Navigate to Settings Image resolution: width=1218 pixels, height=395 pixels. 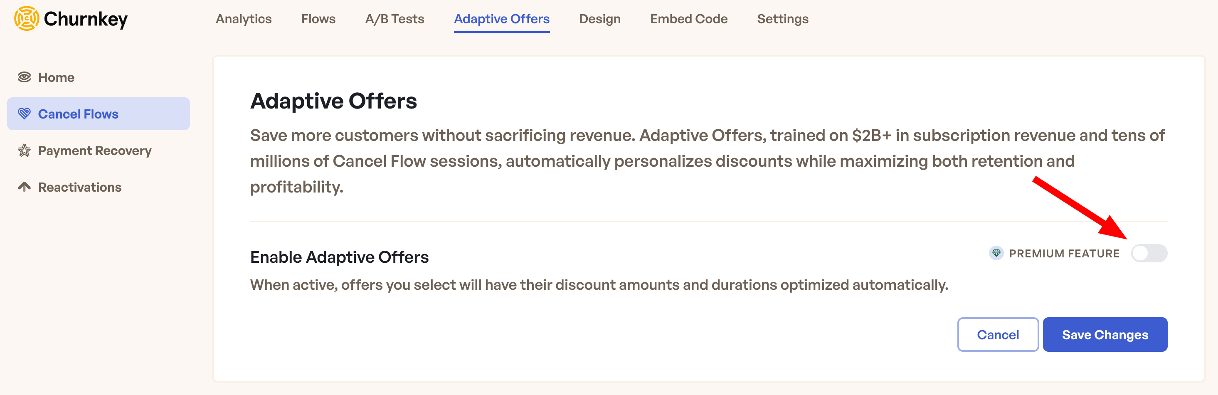[782, 19]
